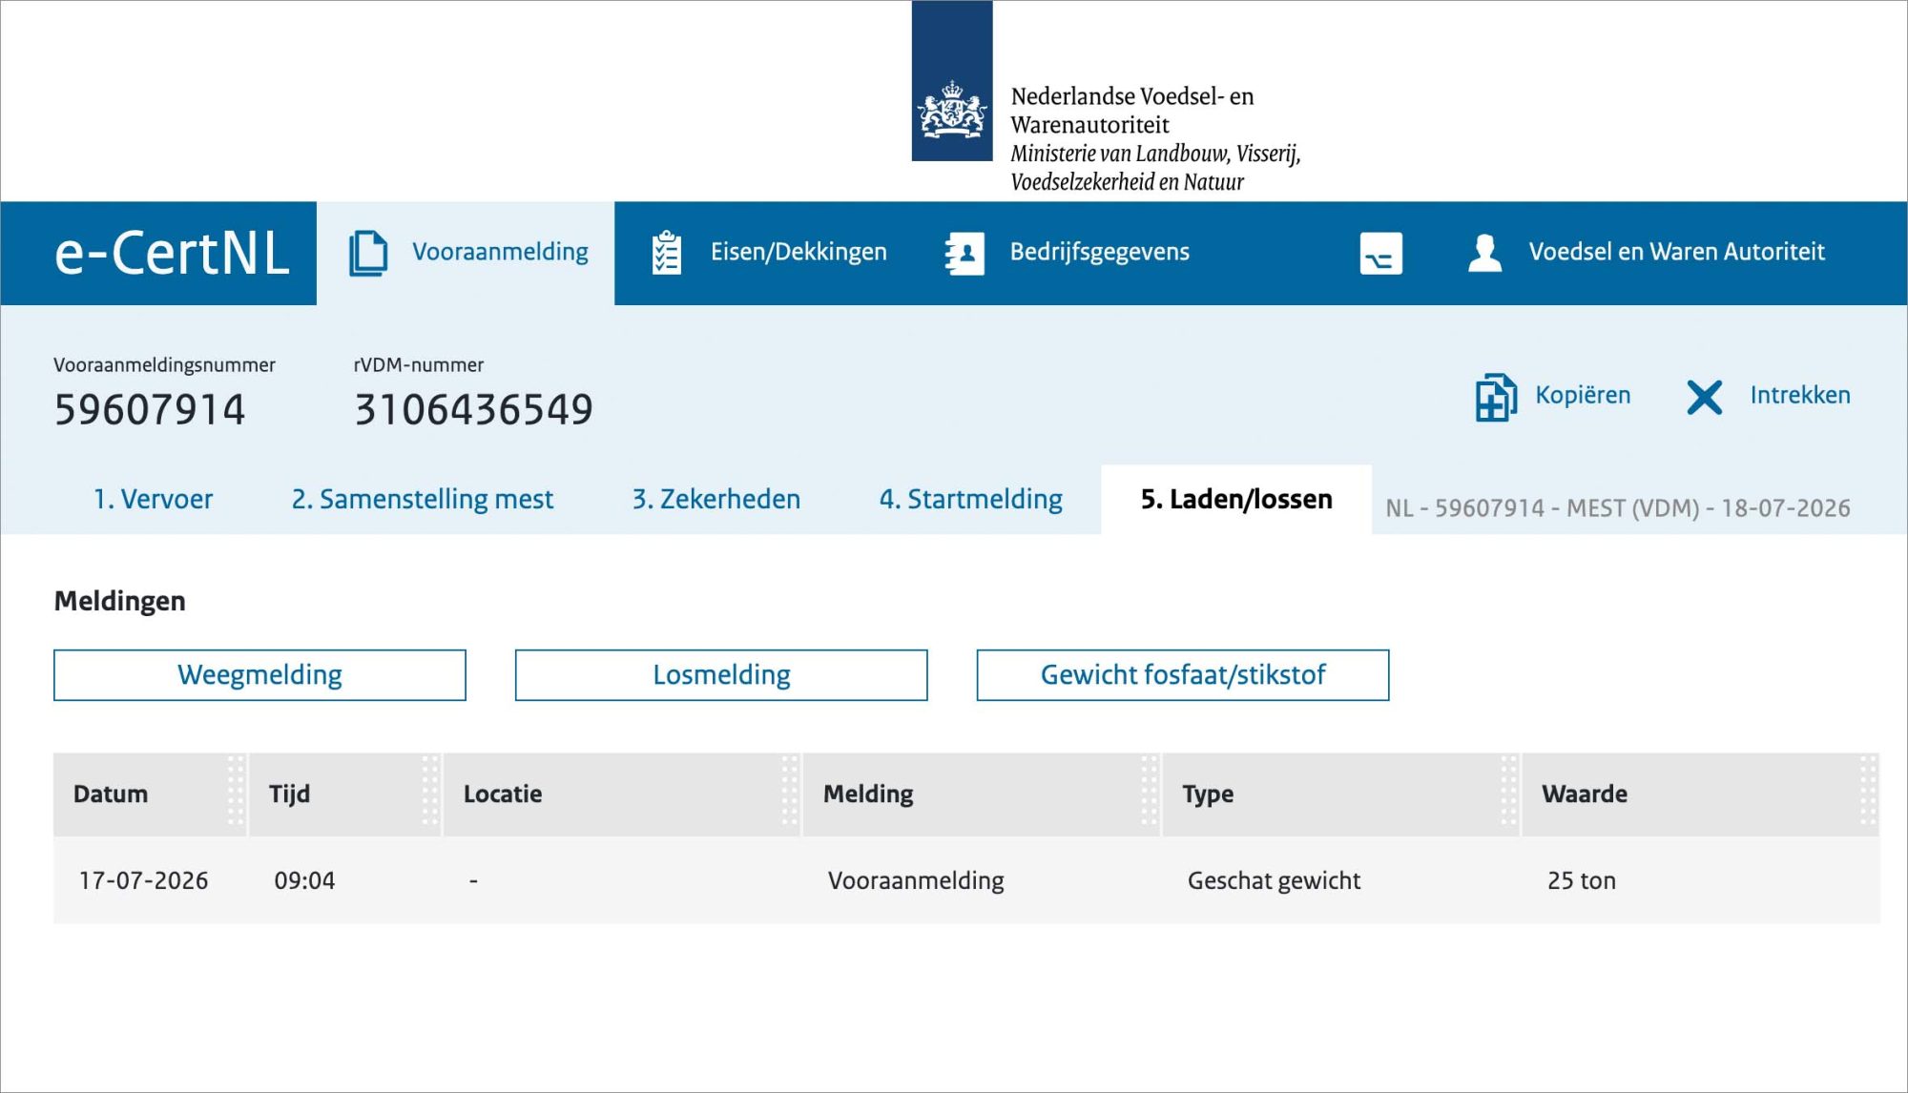The height and width of the screenshot is (1093, 1908).
Task: Click the rVDM-nummer value 3106436549
Action: (473, 410)
